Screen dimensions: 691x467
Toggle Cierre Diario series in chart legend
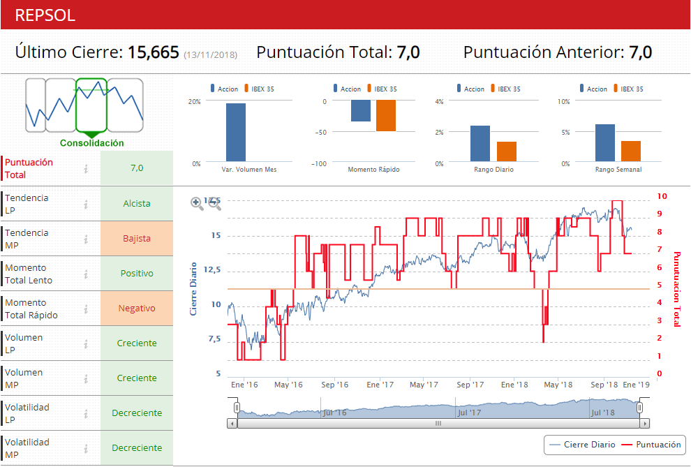[583, 445]
